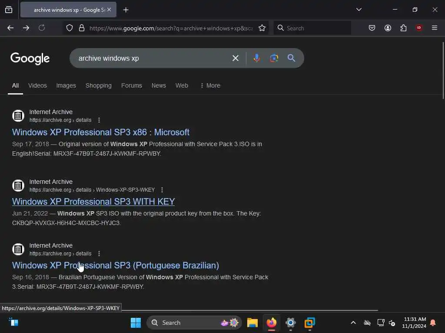Show site security lock information
This screenshot has width=445, height=333.
tap(82, 28)
